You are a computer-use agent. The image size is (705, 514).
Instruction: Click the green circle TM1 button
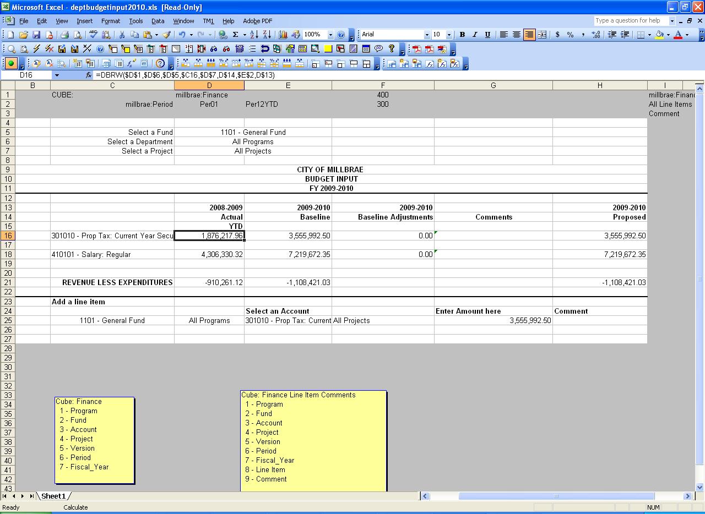(x=11, y=63)
